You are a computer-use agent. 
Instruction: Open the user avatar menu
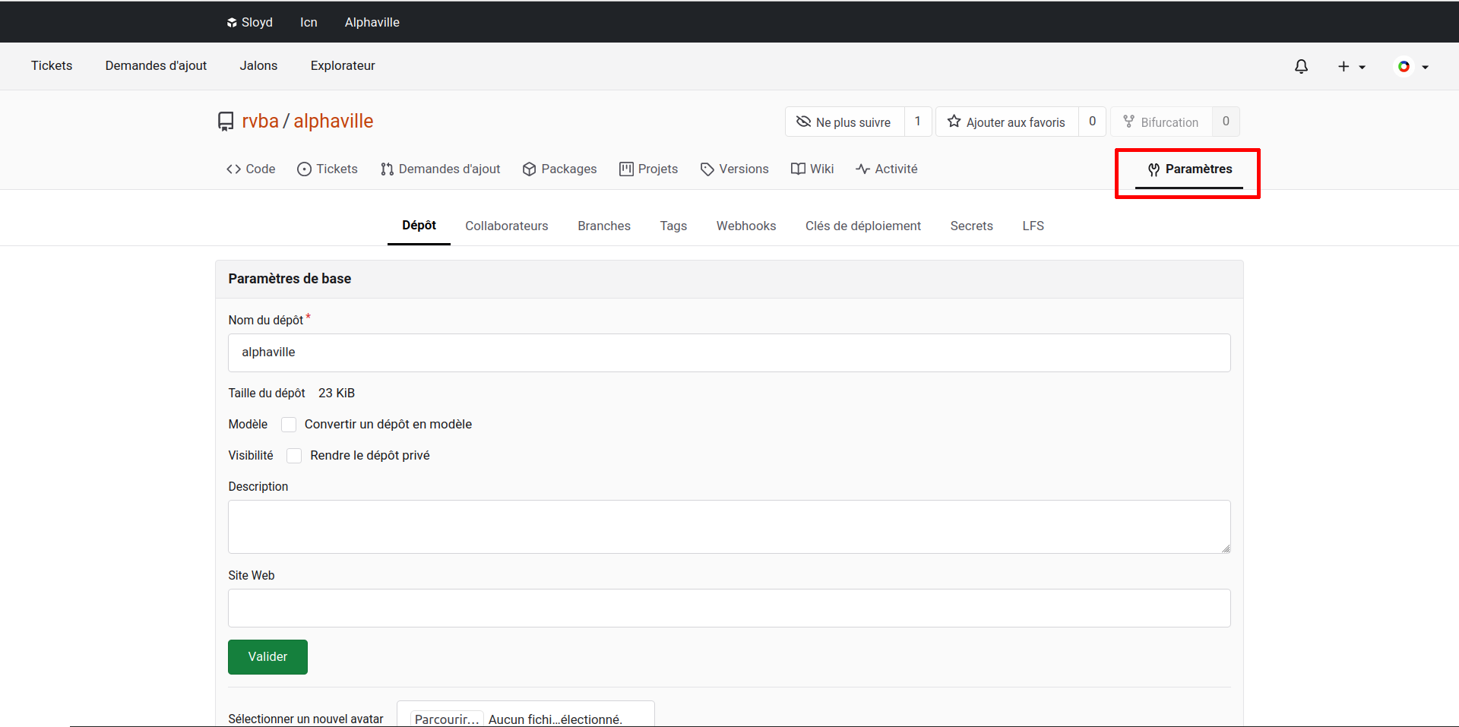[1412, 67]
